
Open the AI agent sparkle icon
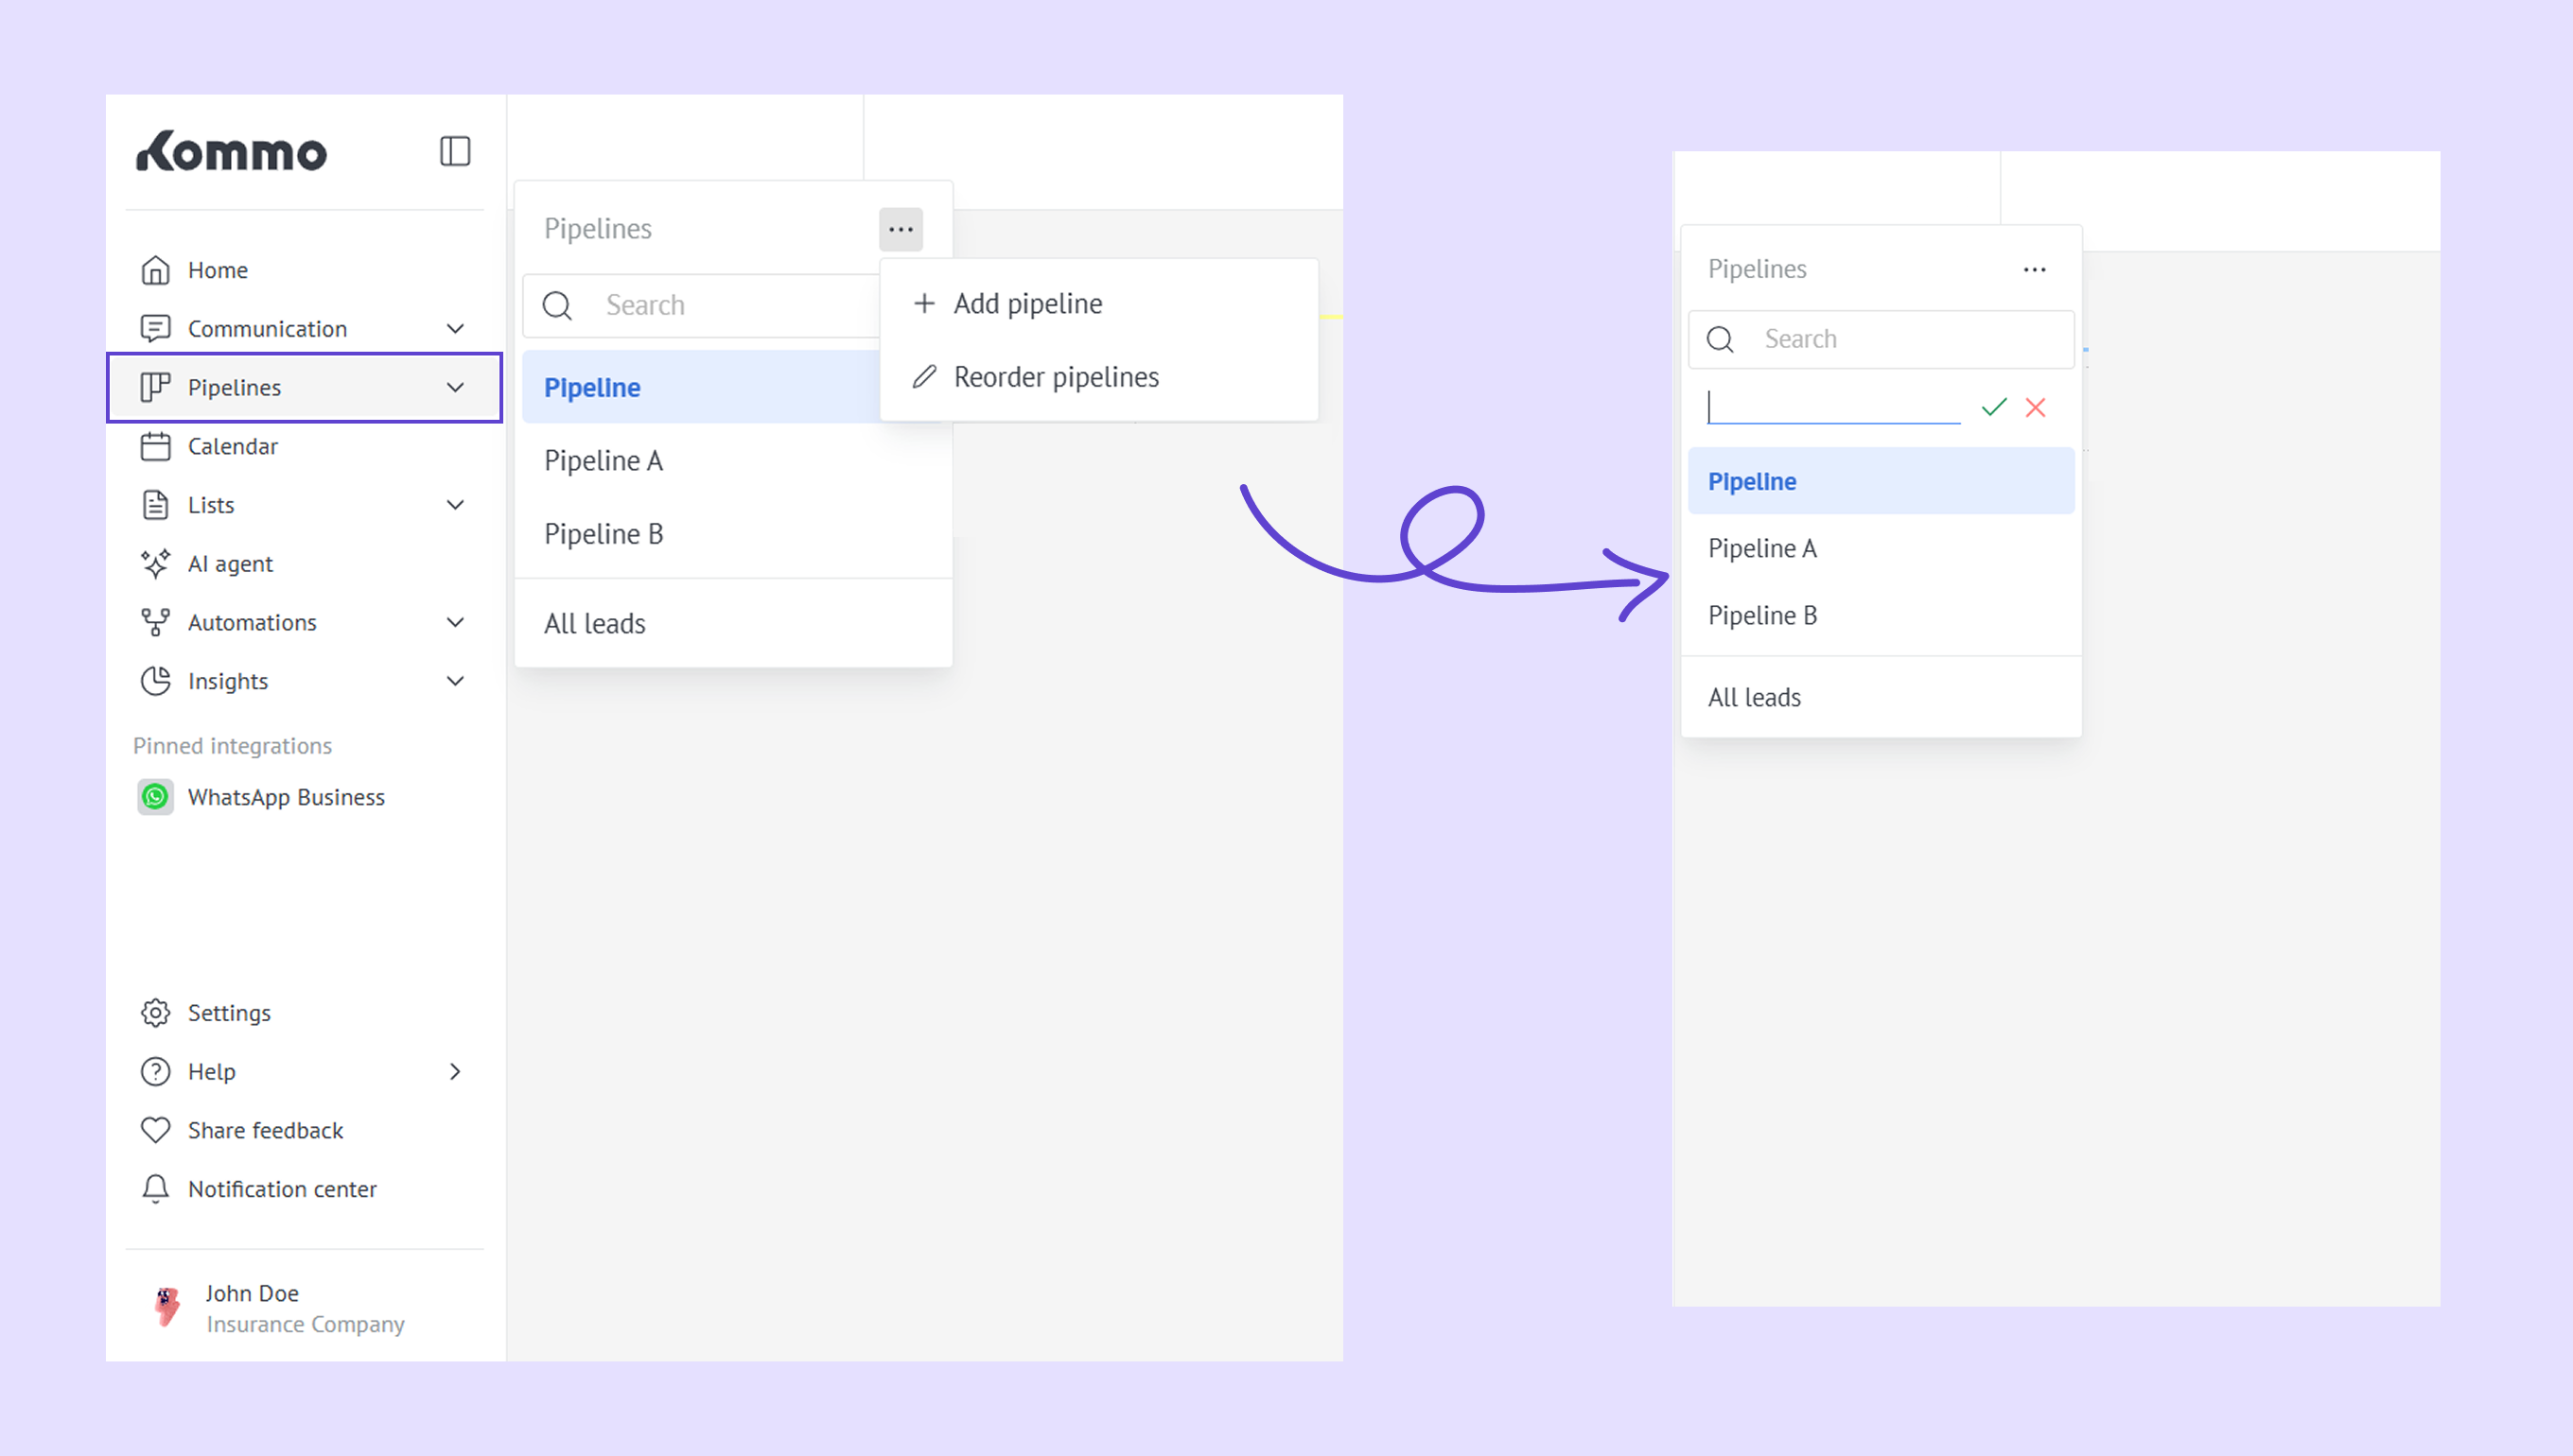click(x=155, y=564)
